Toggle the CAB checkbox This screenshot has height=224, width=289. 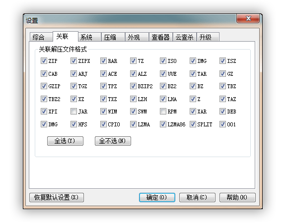(44, 74)
